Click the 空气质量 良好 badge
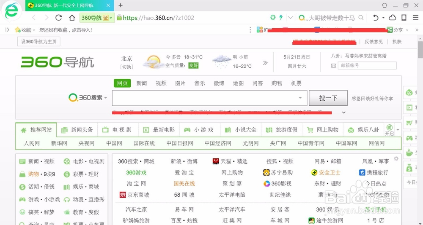The width and height of the screenshot is (423, 225). point(193,65)
